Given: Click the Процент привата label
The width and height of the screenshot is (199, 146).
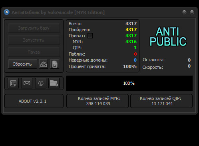Looking at the screenshot, I should (87, 66).
